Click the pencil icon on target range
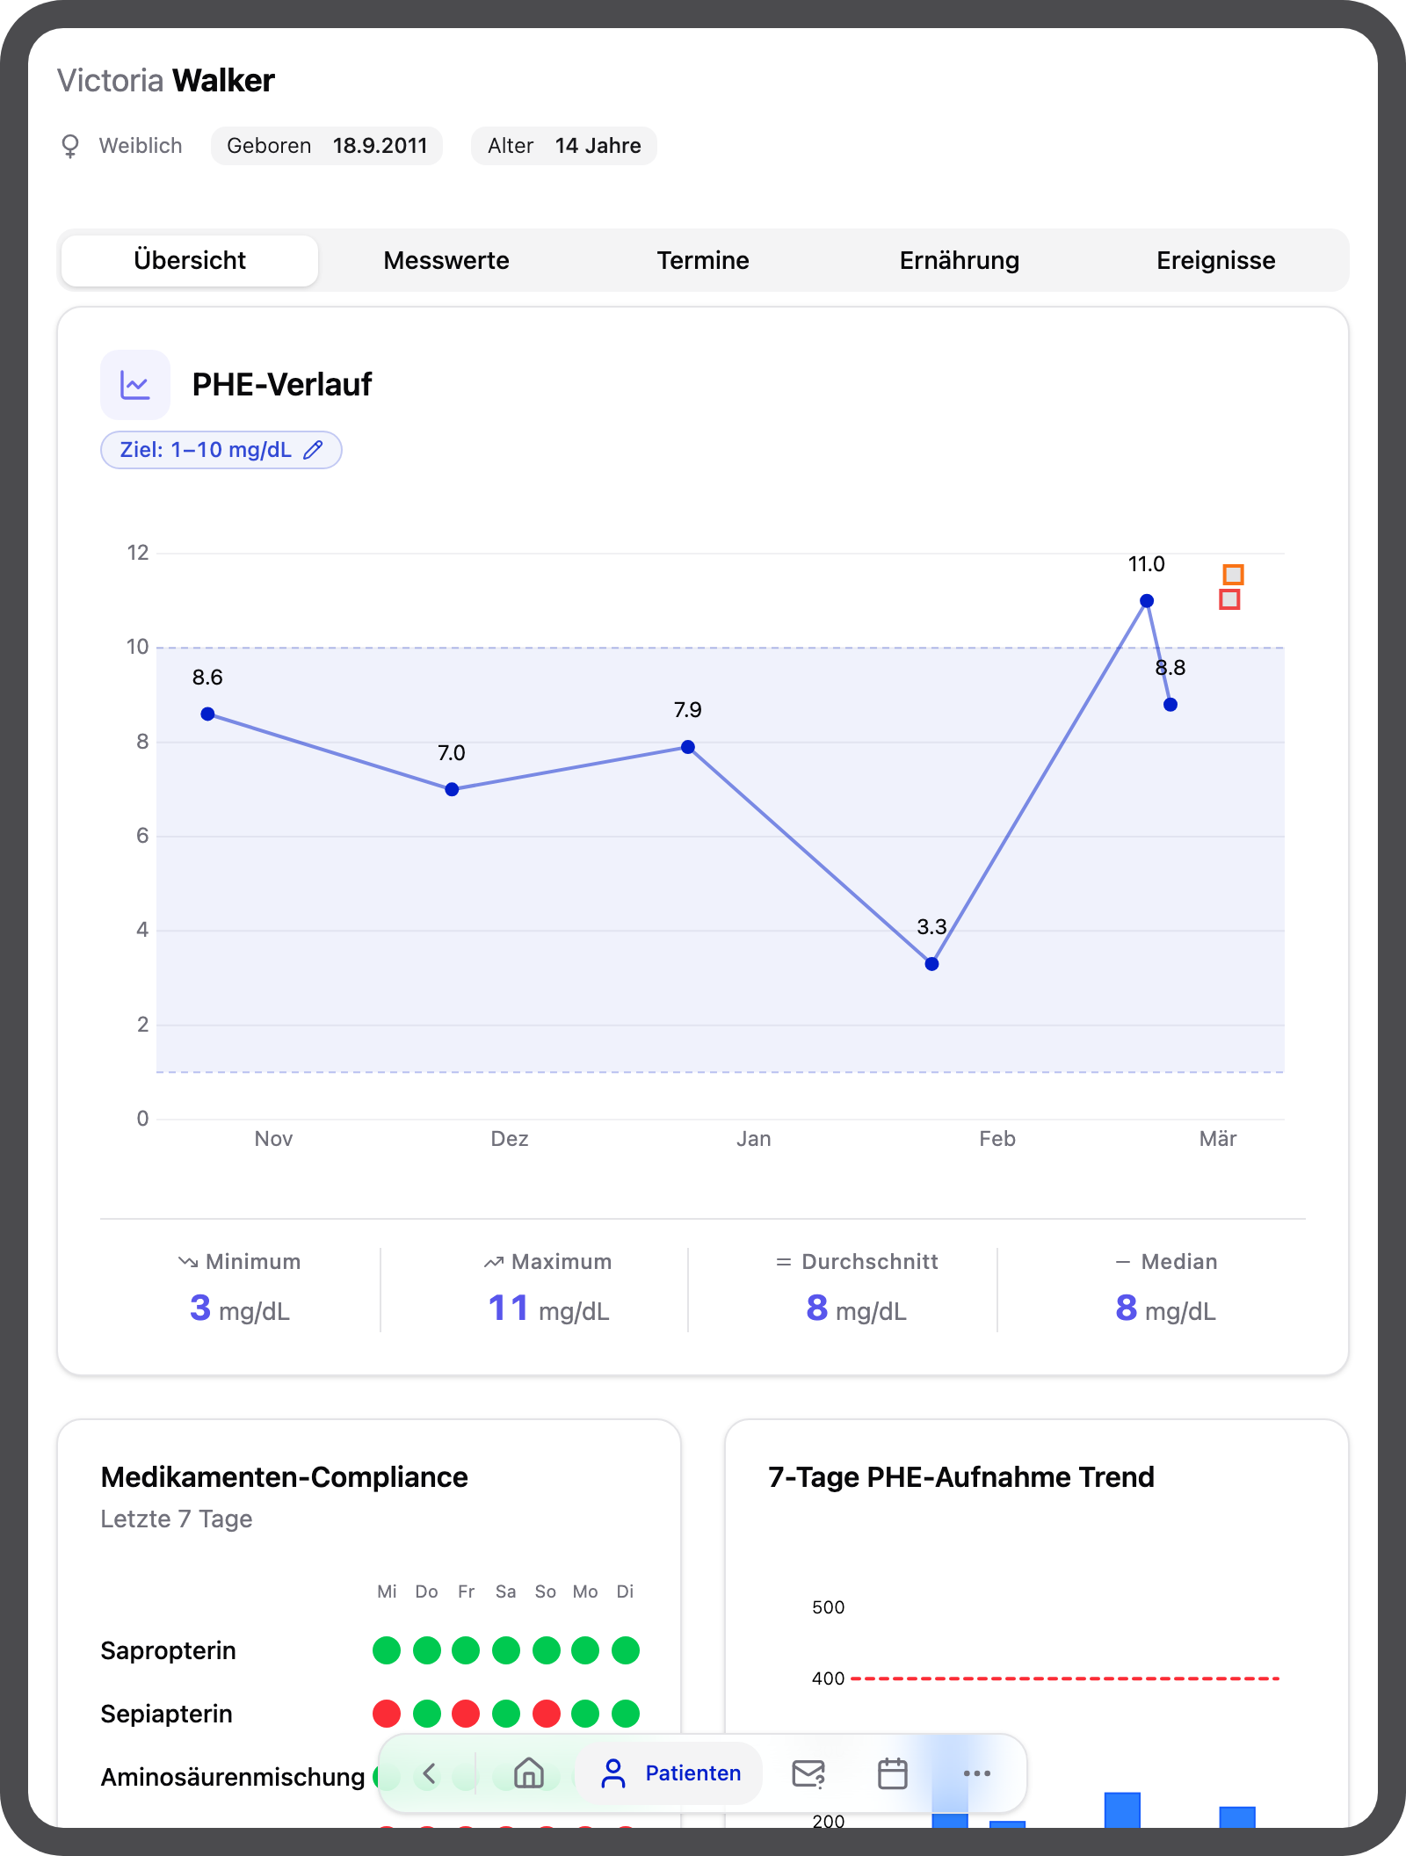 click(x=313, y=450)
